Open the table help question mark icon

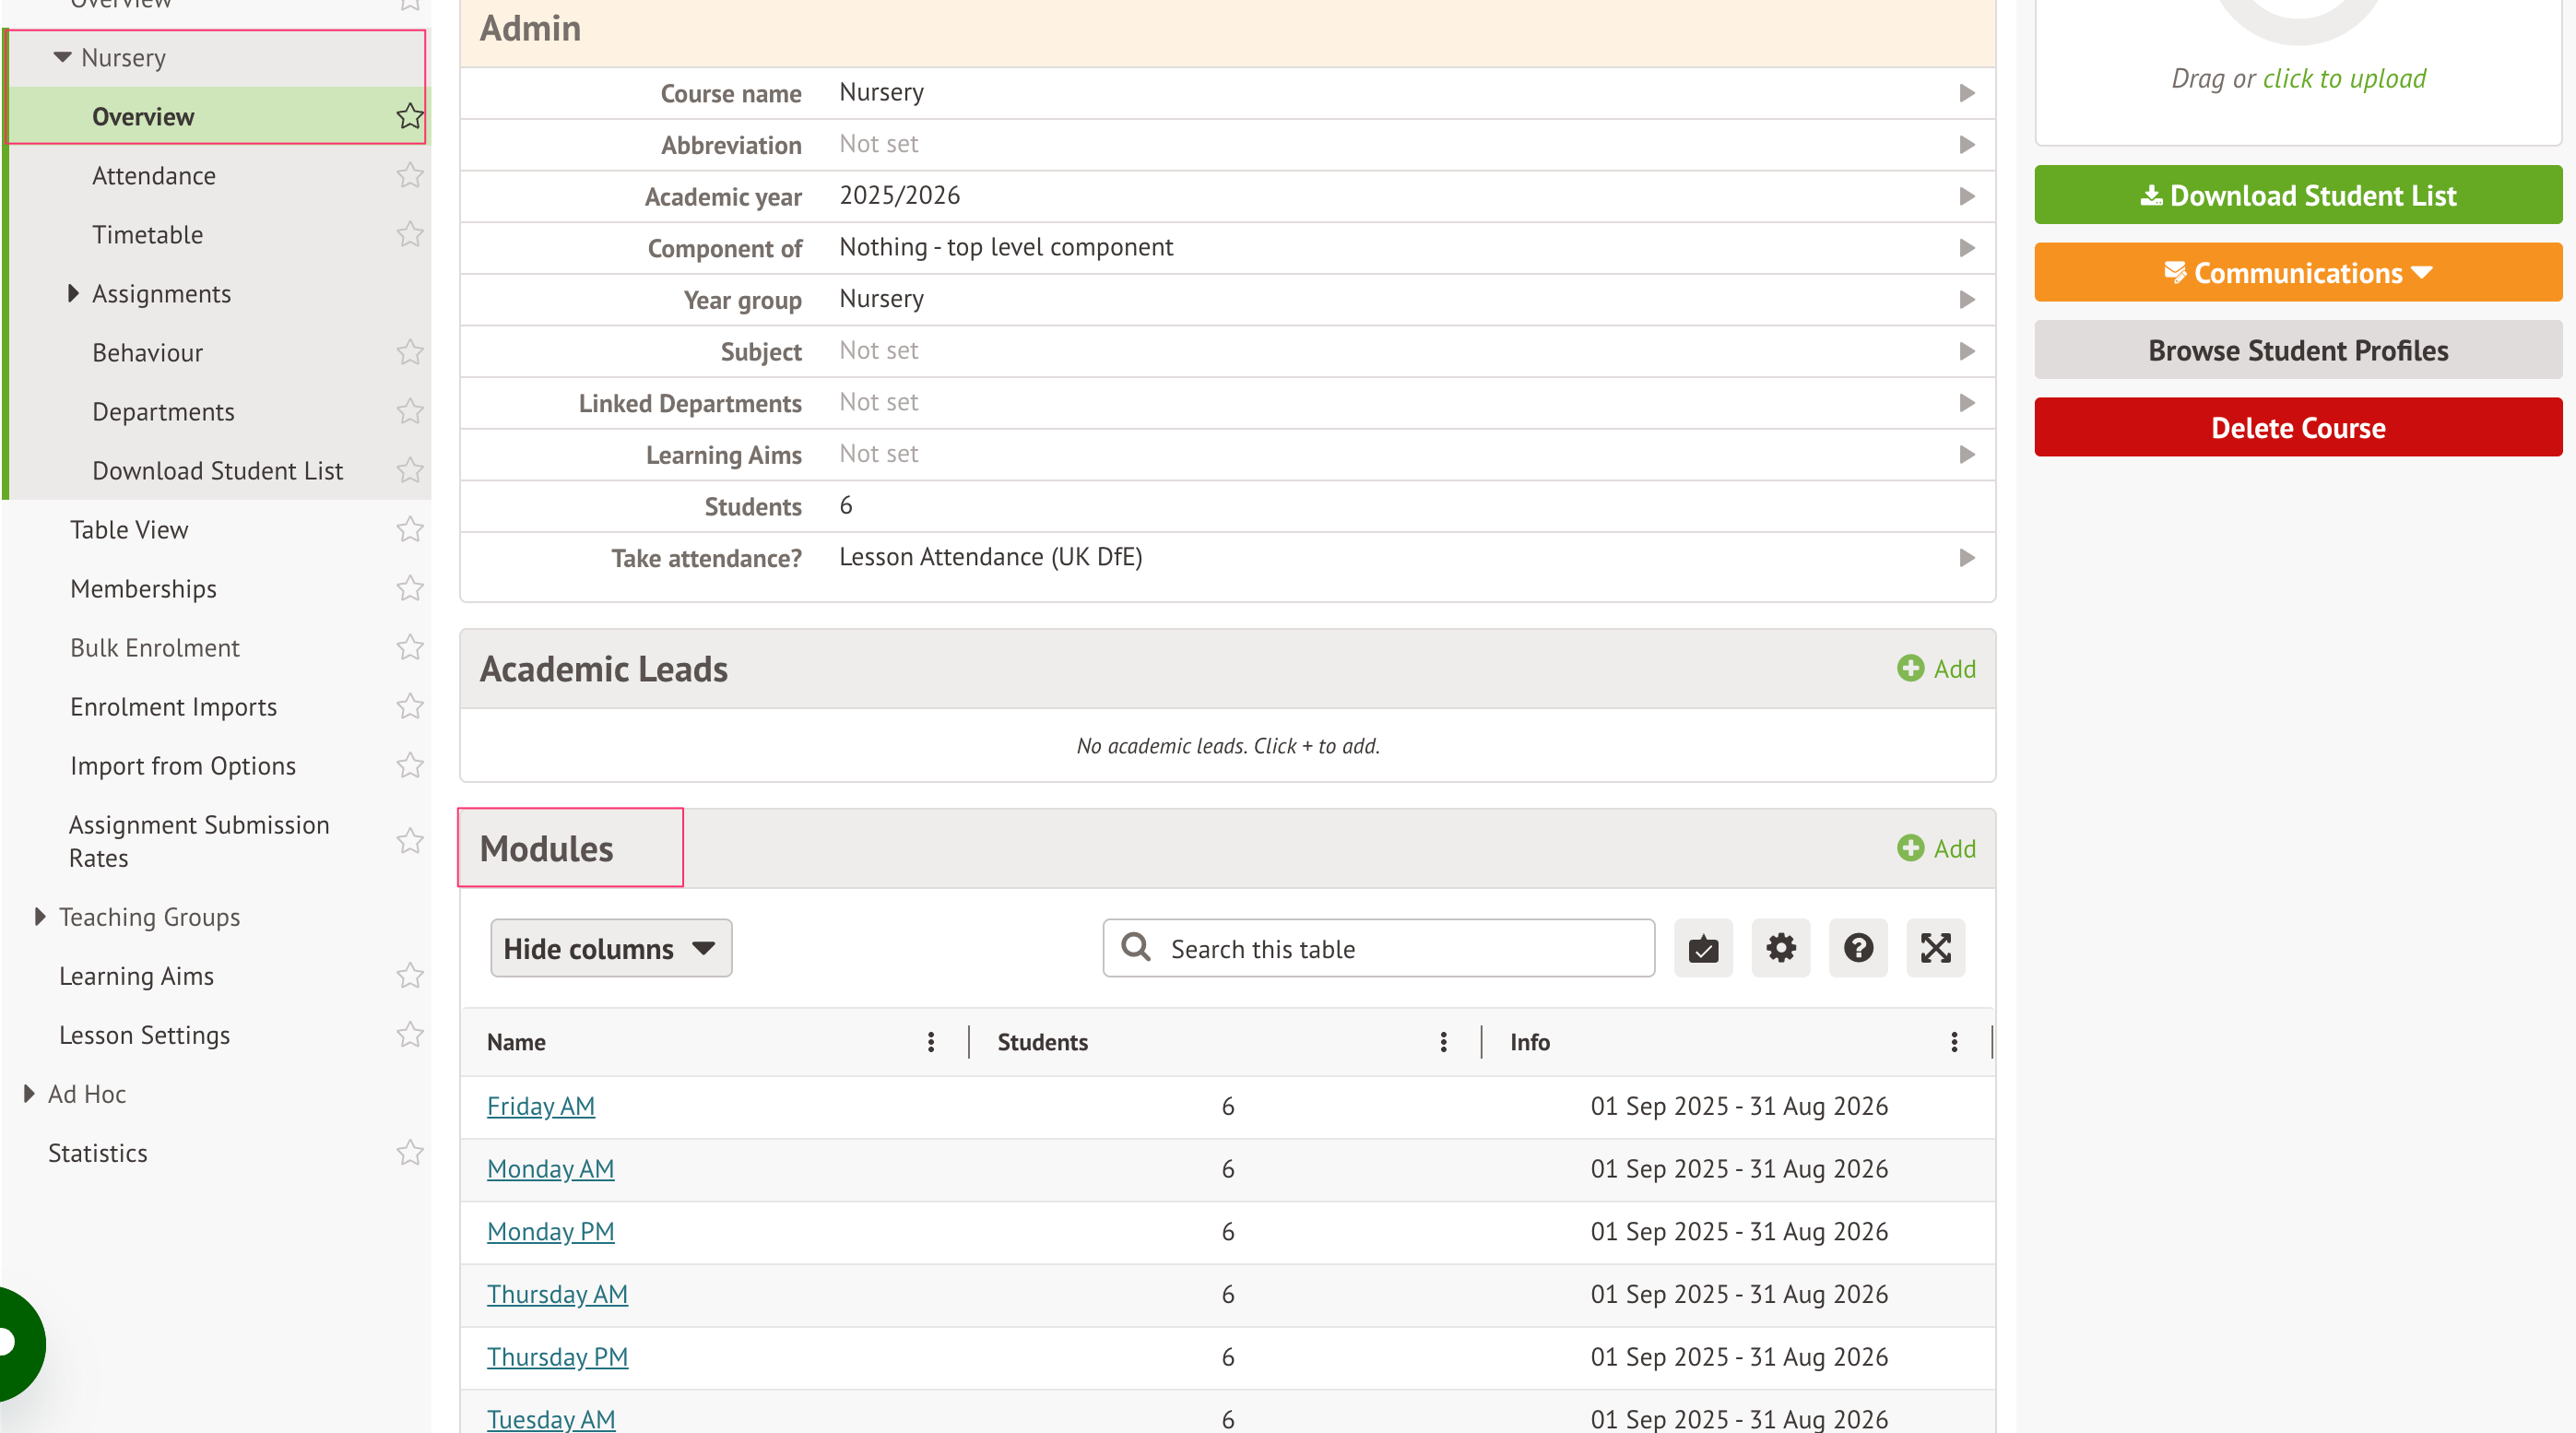coord(1857,947)
